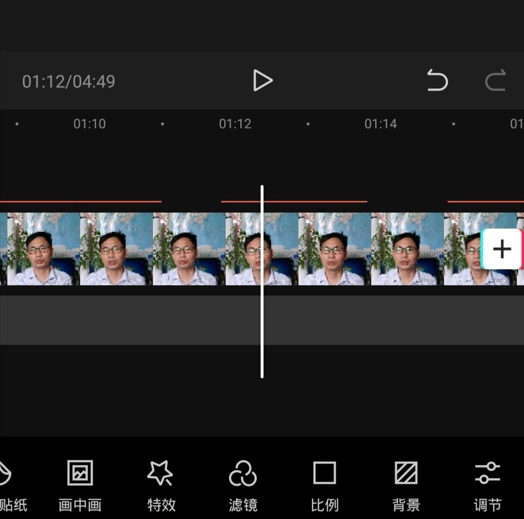The height and width of the screenshot is (519, 524).
Task: Click the undo arrow icon
Action: point(437,81)
